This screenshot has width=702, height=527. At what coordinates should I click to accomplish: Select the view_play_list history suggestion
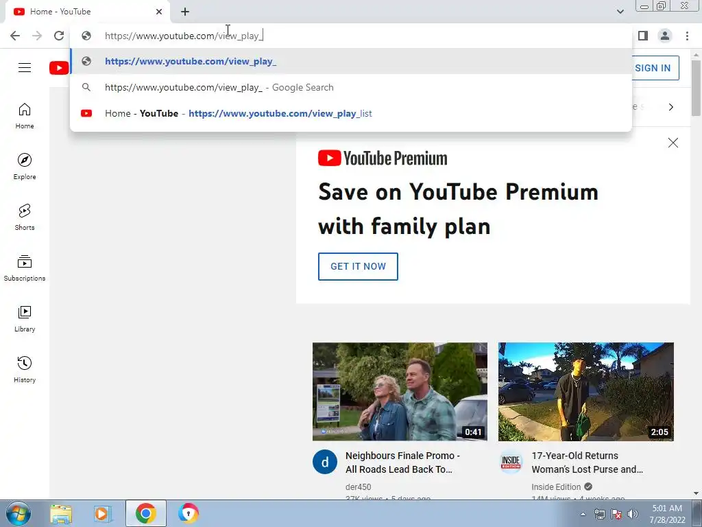pos(351,113)
